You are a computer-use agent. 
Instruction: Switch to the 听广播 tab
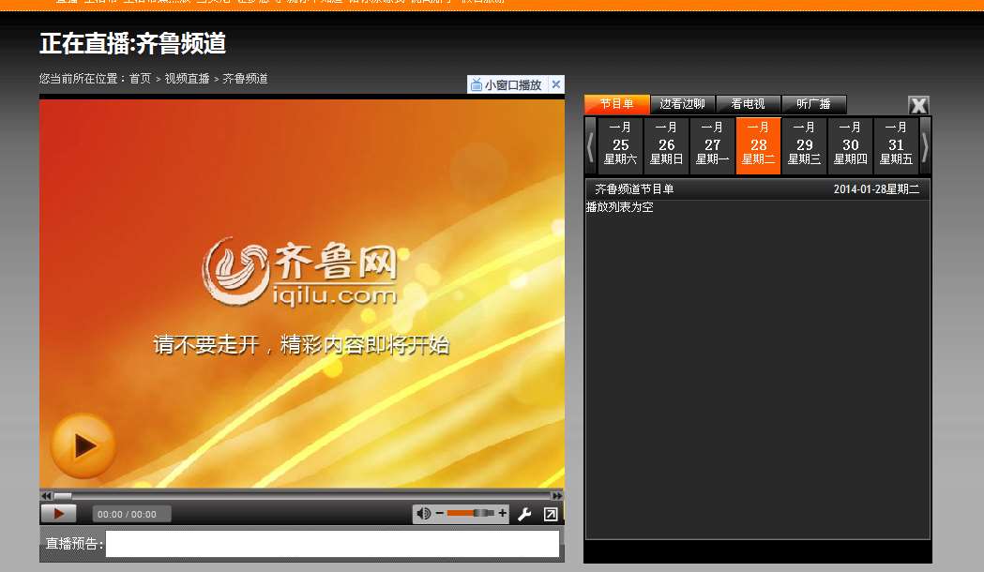814,103
